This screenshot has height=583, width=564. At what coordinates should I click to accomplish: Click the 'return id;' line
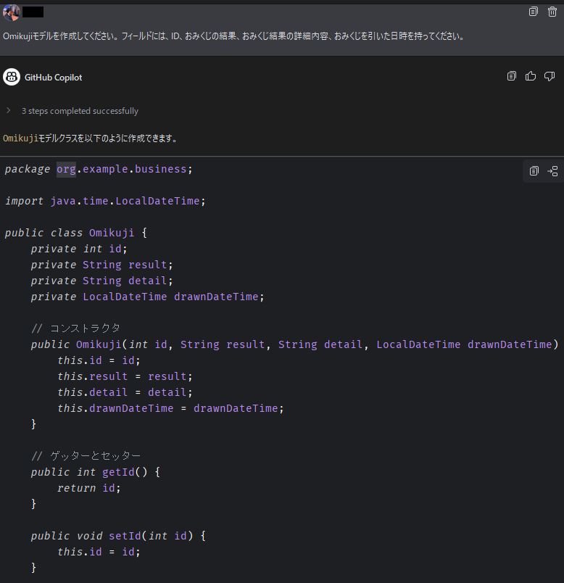point(89,488)
